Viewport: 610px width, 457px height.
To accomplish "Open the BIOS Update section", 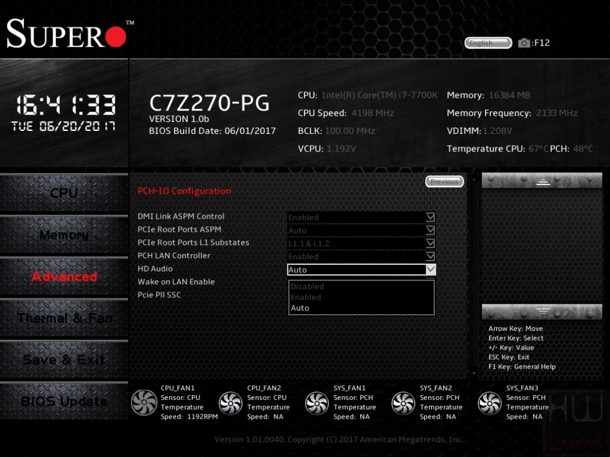I will point(64,402).
